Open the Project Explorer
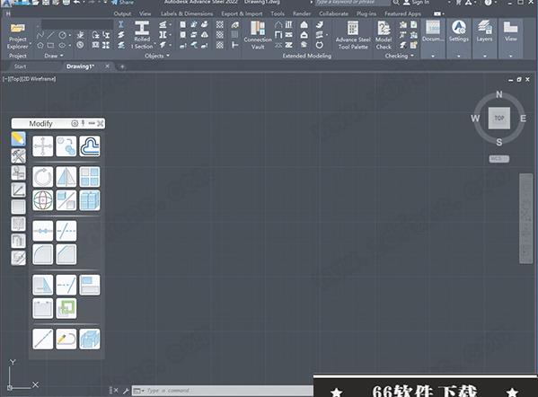This screenshot has height=397, width=538. pos(17,36)
